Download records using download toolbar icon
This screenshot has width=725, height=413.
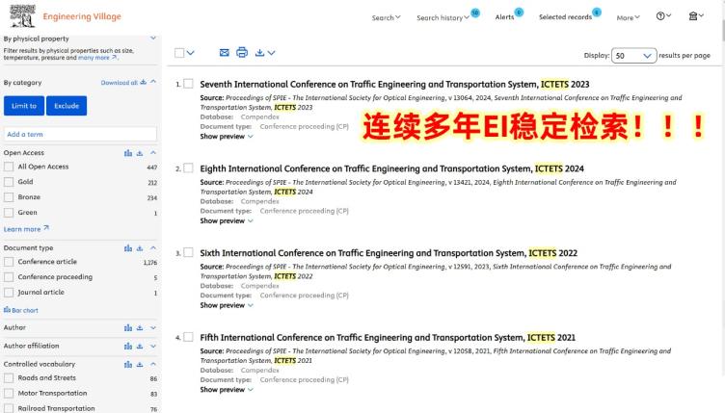(260, 53)
